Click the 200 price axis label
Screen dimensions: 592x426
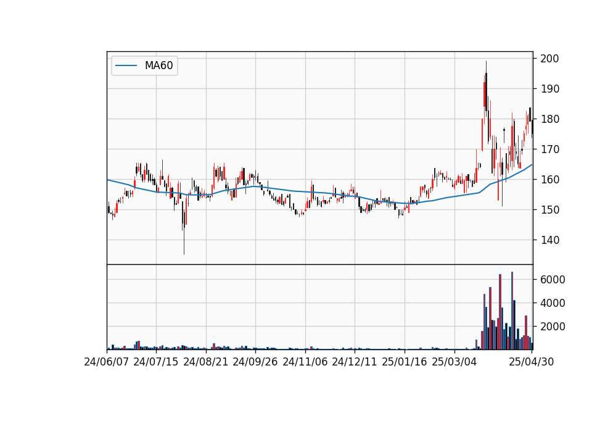click(549, 59)
